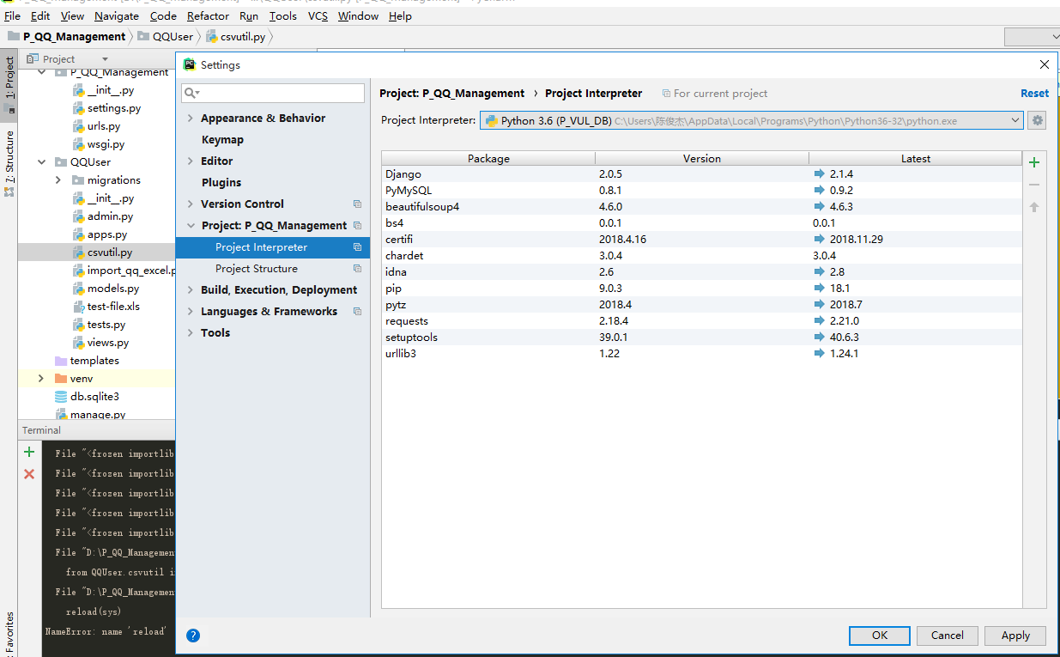Open the Refactor menu
This screenshot has height=657, width=1060.
[208, 16]
